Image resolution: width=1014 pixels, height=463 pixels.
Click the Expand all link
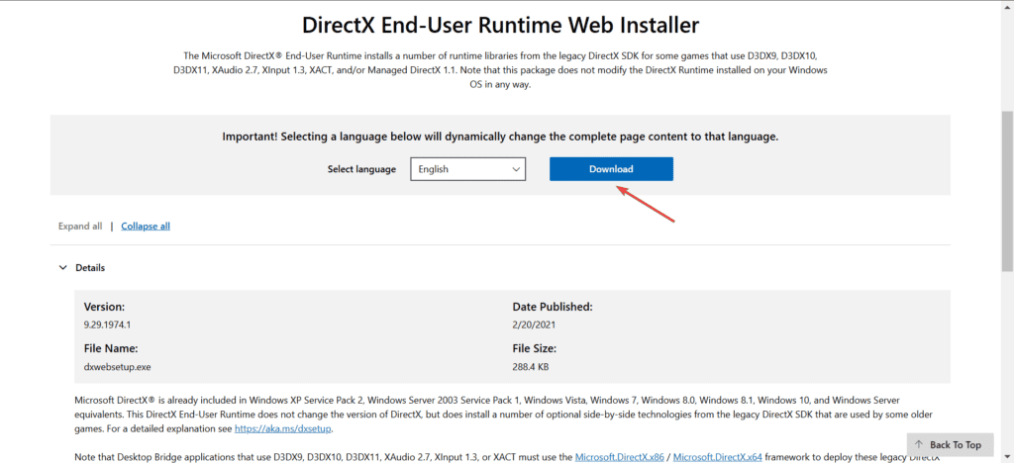(80, 226)
